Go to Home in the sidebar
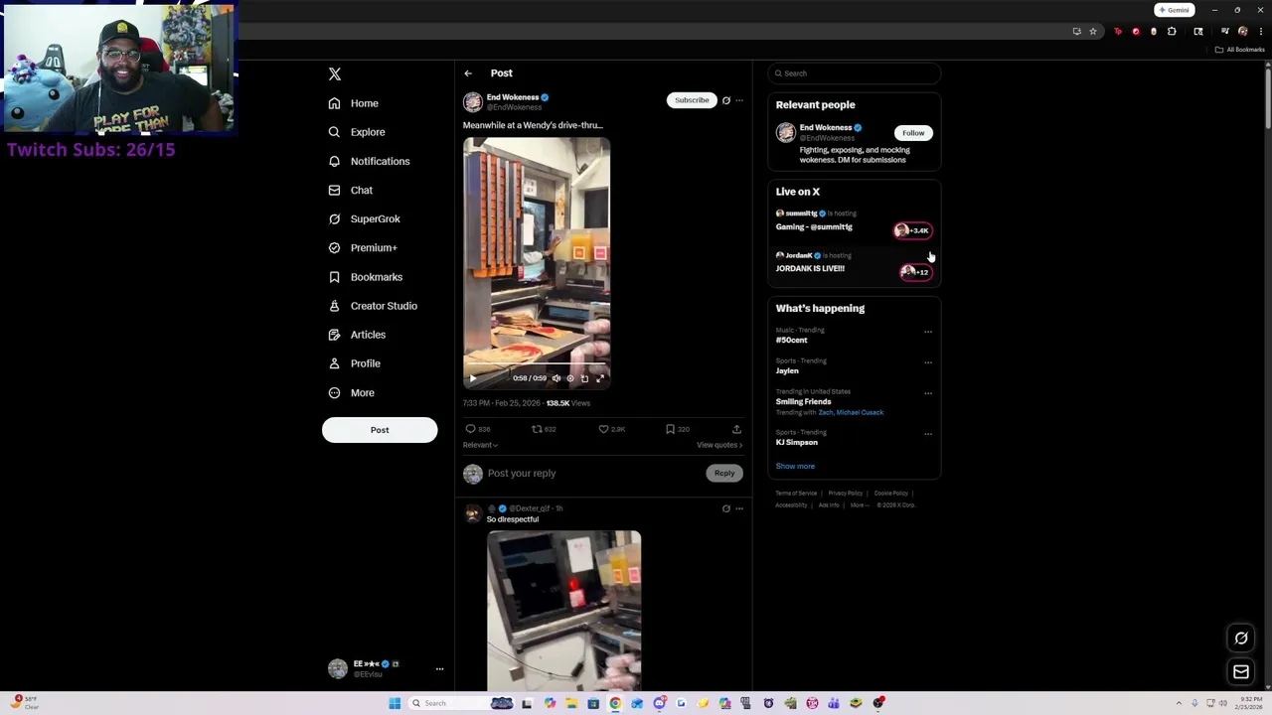Screen dimensions: 1272x715 pyautogui.click(x=354, y=103)
